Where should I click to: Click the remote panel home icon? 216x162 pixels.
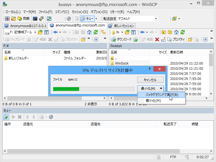point(176,32)
